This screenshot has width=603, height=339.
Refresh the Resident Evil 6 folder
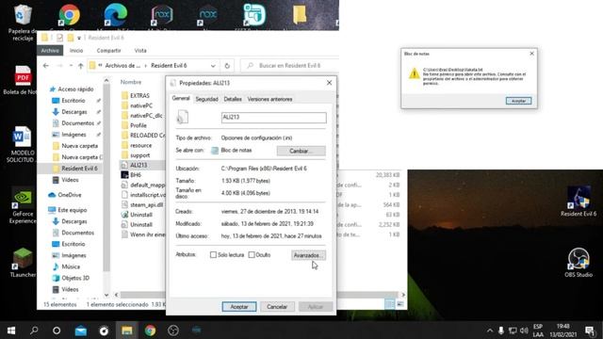pyautogui.click(x=227, y=66)
